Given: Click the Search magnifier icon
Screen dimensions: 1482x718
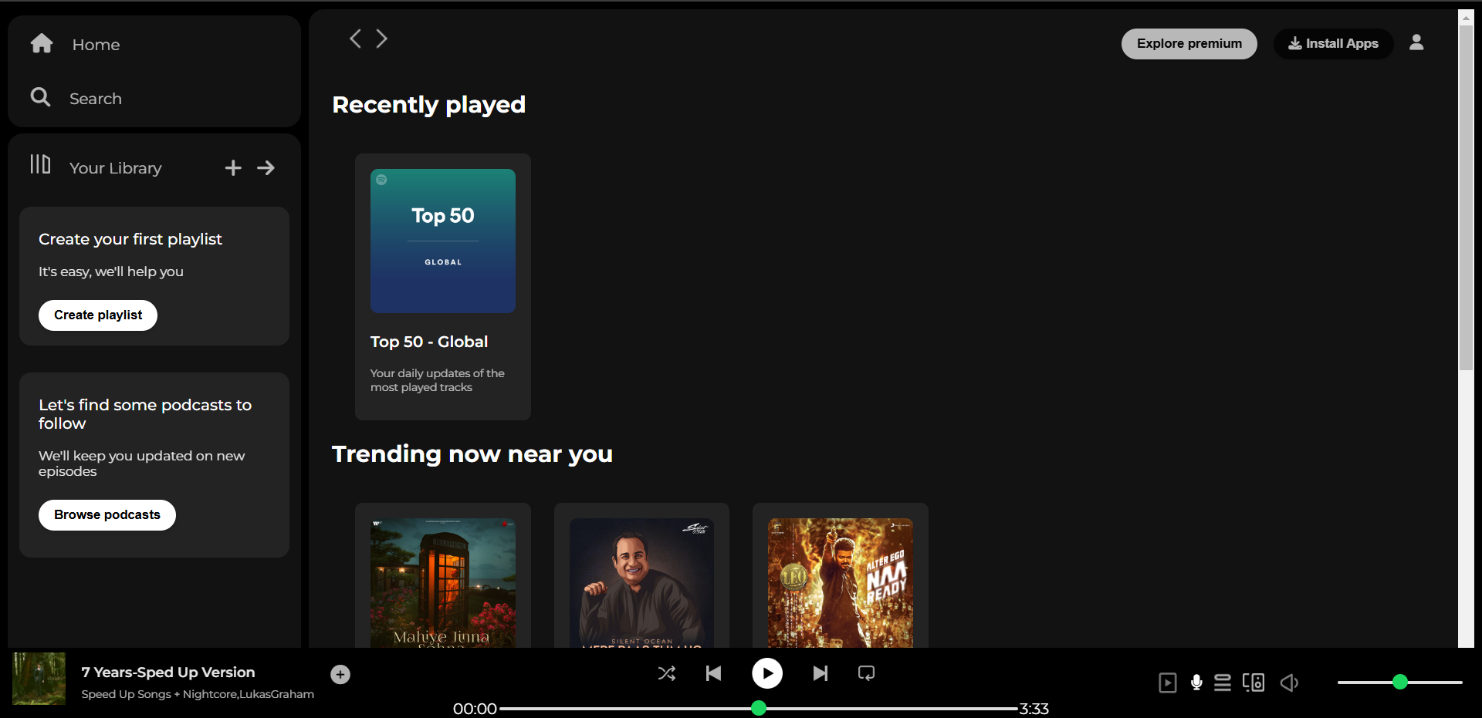Looking at the screenshot, I should coord(40,97).
